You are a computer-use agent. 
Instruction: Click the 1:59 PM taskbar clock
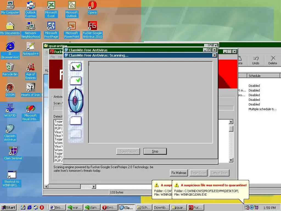(269, 208)
